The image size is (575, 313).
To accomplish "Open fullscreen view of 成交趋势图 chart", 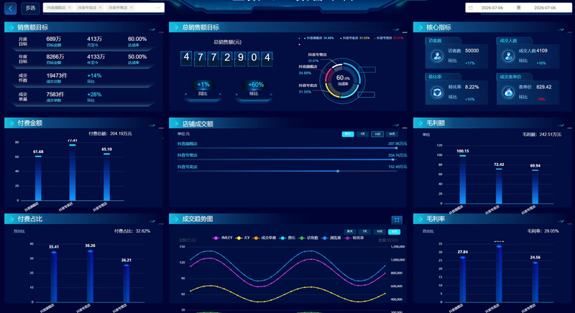I will 397,220.
